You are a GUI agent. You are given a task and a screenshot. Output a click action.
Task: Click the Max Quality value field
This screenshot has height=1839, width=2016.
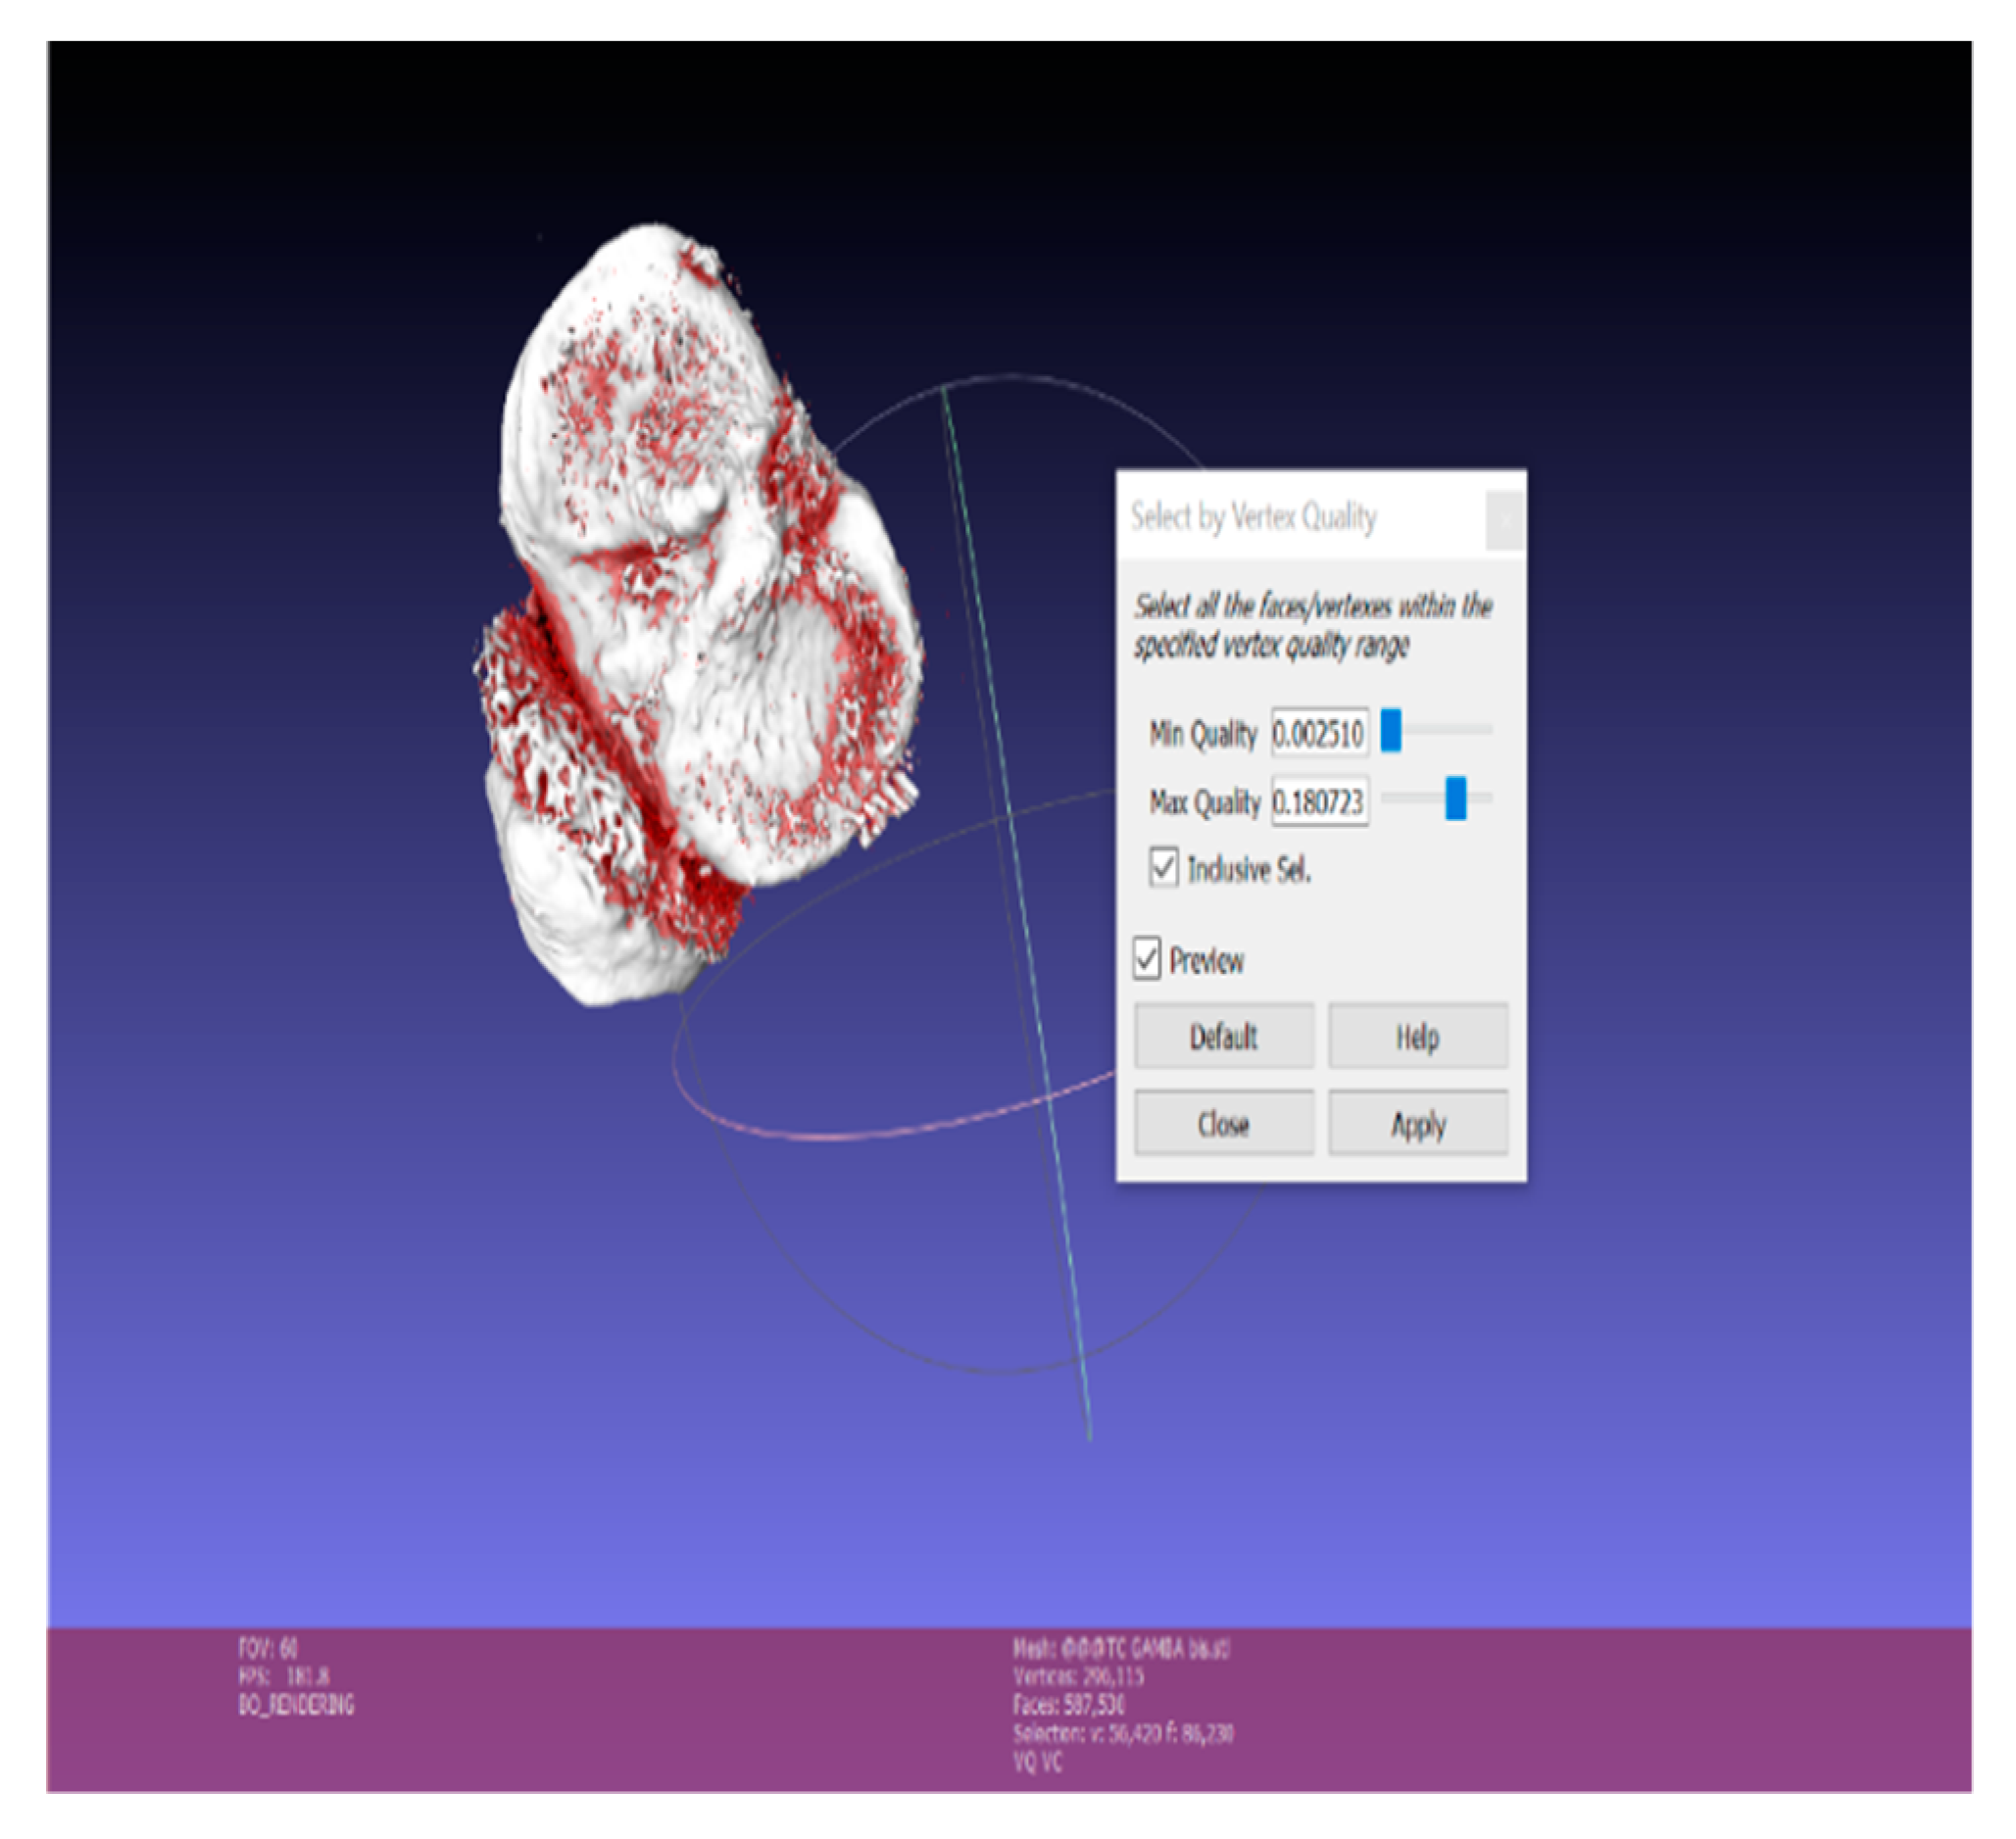pos(1318,801)
